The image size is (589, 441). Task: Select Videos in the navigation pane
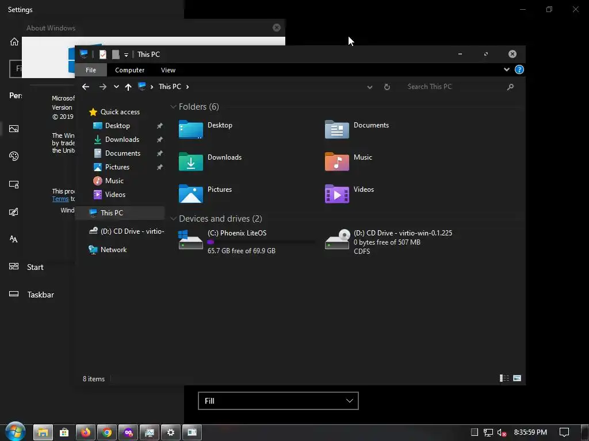pos(109,195)
